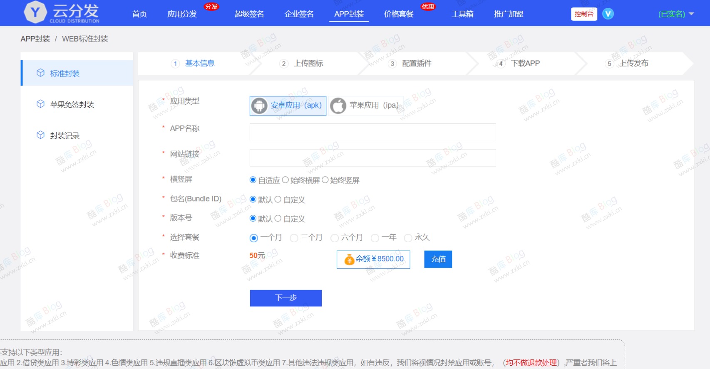Screen dimensions: 710x369
Task: Go to 基本信息 step tab
Action: coord(200,63)
